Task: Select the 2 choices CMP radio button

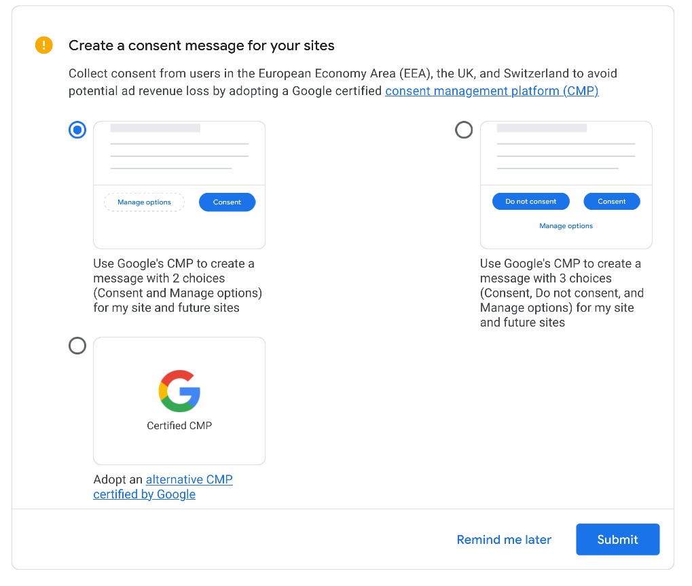Action: click(77, 130)
